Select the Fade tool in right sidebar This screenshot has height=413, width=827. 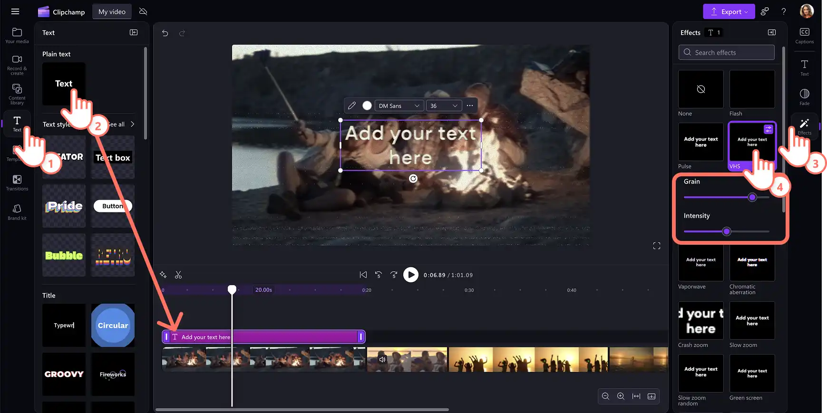coord(804,97)
